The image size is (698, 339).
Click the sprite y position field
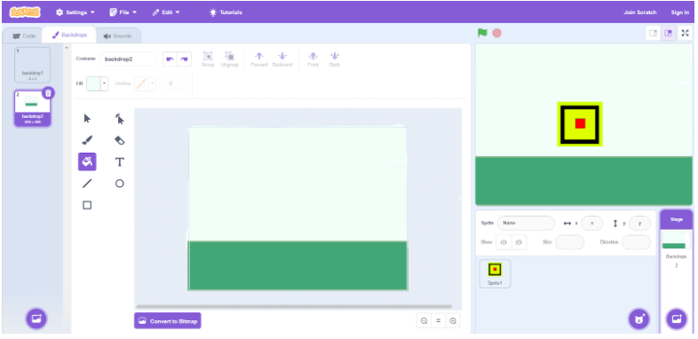(639, 224)
